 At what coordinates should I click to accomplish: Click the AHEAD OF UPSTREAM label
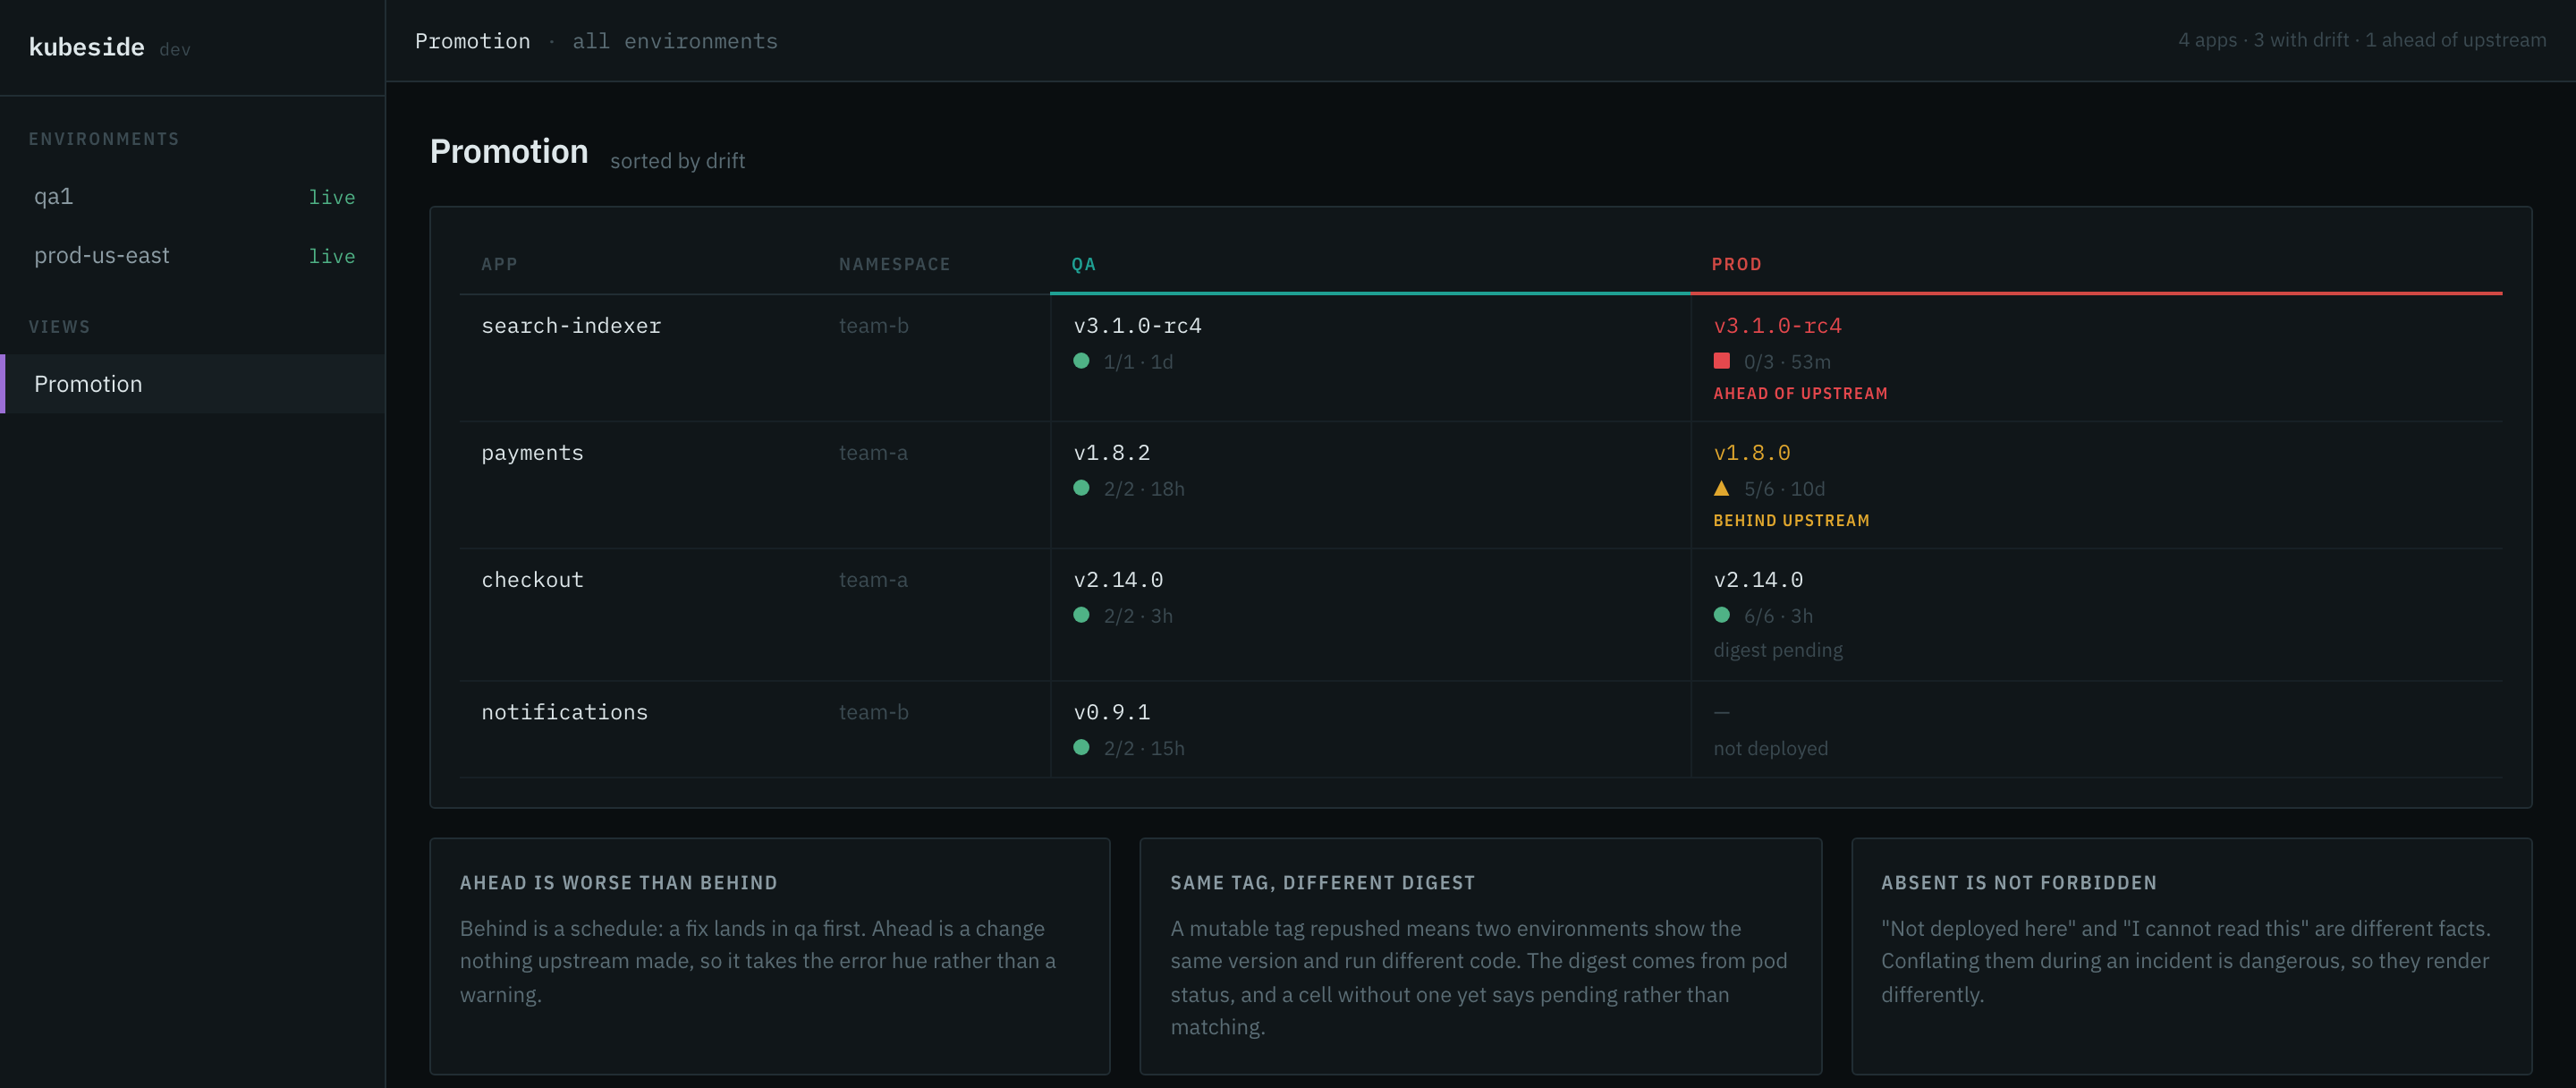point(1800,394)
